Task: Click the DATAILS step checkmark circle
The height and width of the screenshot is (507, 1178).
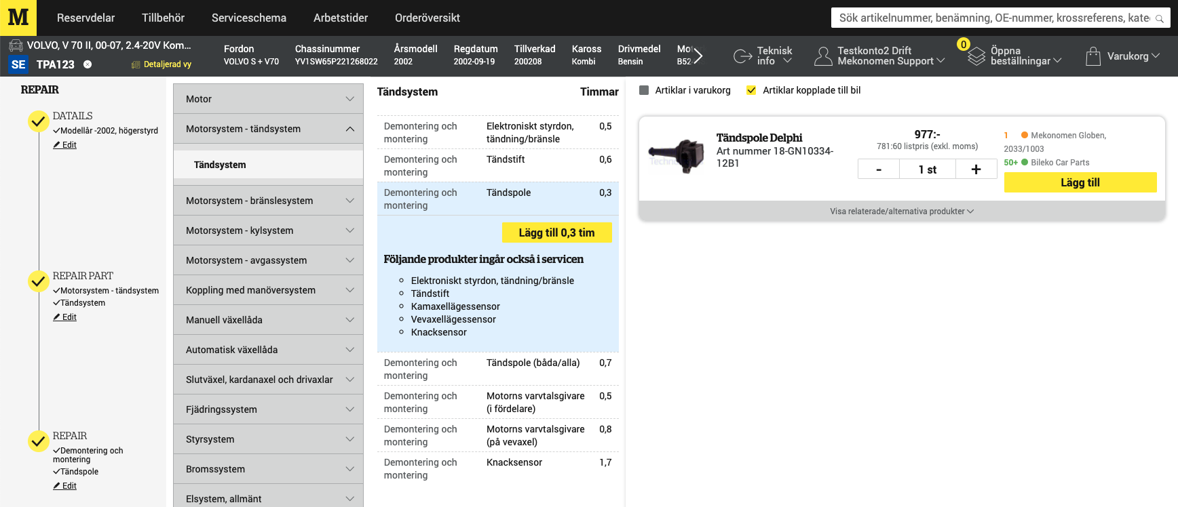Action: (x=38, y=121)
